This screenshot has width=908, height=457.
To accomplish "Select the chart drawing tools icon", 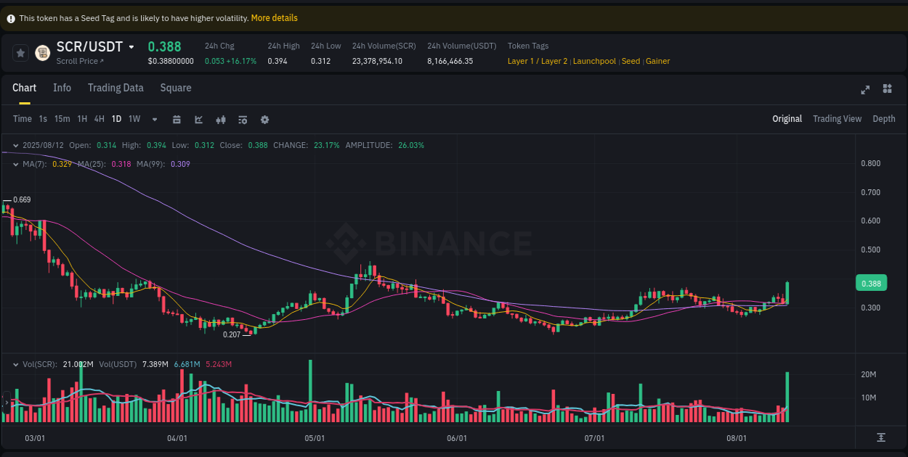I will click(x=198, y=119).
